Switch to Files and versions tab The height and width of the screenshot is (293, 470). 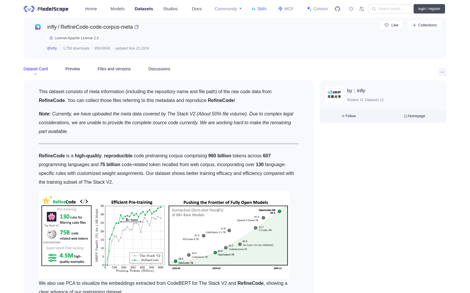tap(114, 69)
